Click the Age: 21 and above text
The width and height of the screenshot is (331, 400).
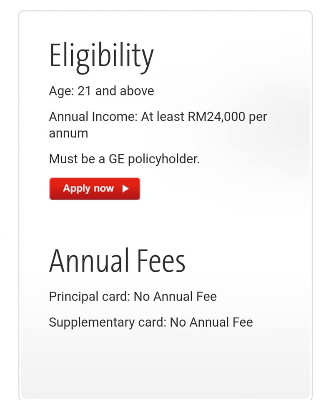click(102, 91)
